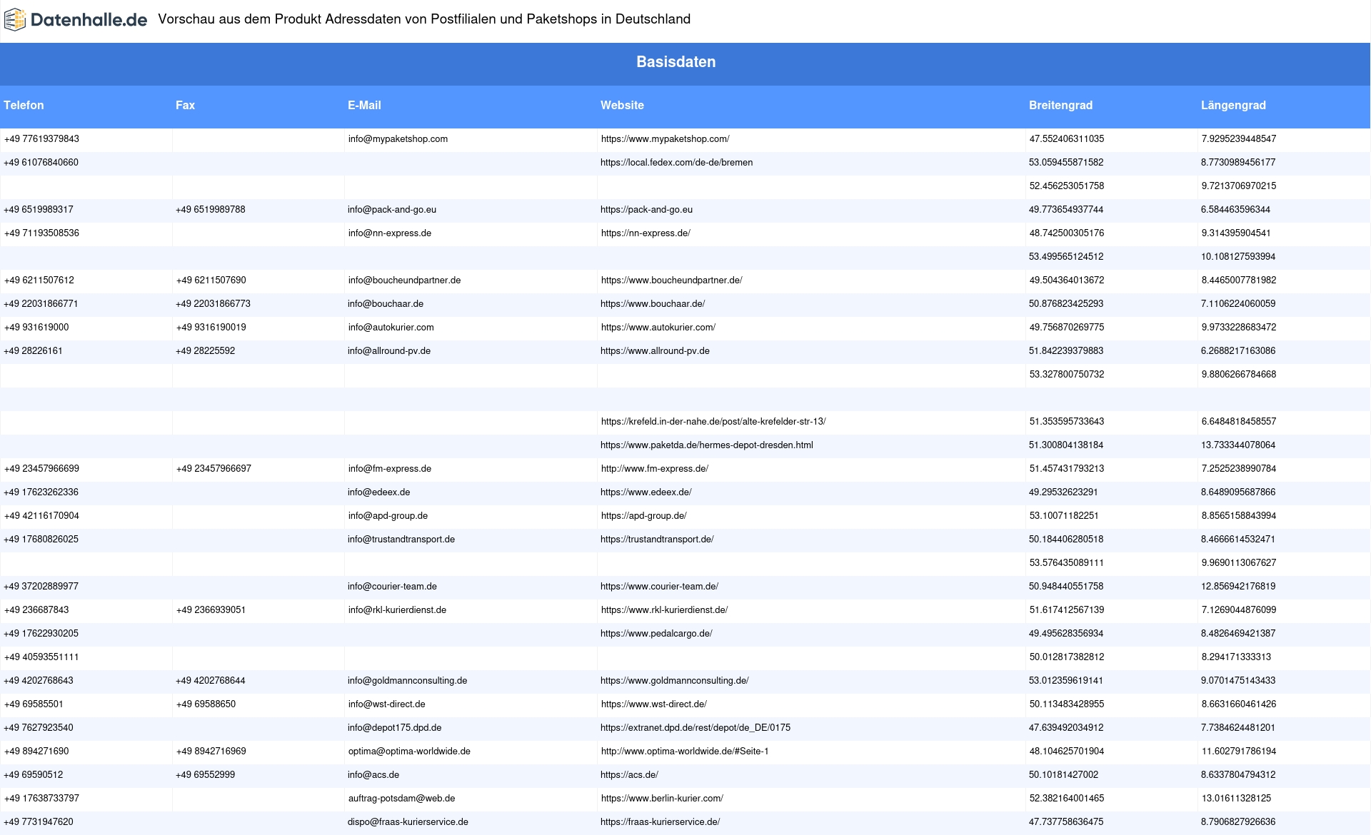
Task: Click email info@allround-pv.de
Action: click(389, 351)
